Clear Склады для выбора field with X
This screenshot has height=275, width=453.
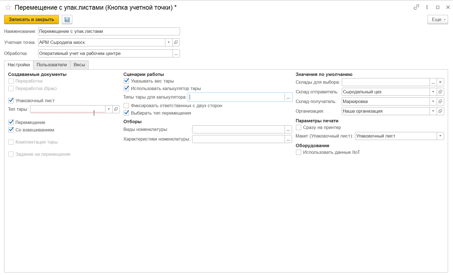tap(440, 82)
